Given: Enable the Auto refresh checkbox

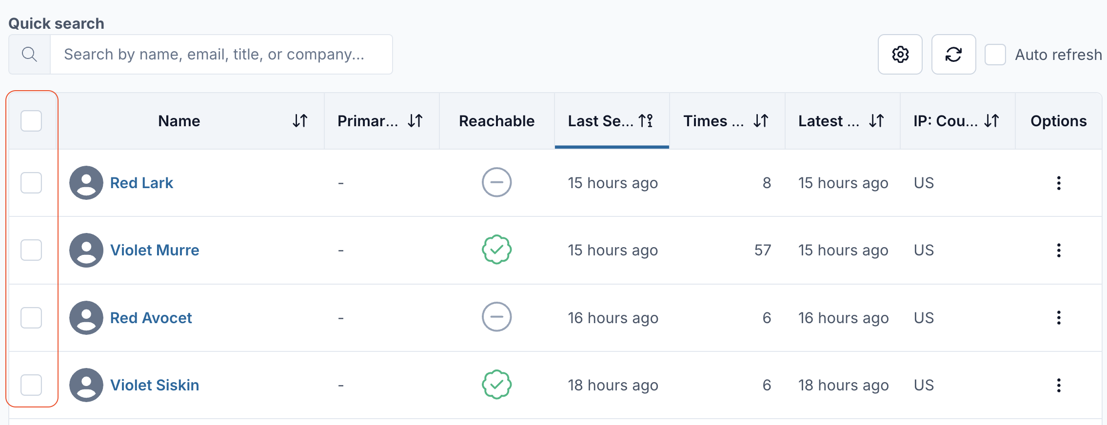Looking at the screenshot, I should 995,54.
